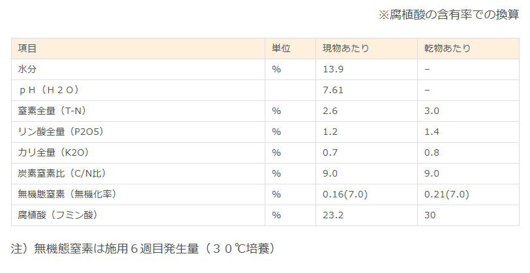Click the 単位 column header
Viewport: 530px width, 273px height.
(281, 48)
